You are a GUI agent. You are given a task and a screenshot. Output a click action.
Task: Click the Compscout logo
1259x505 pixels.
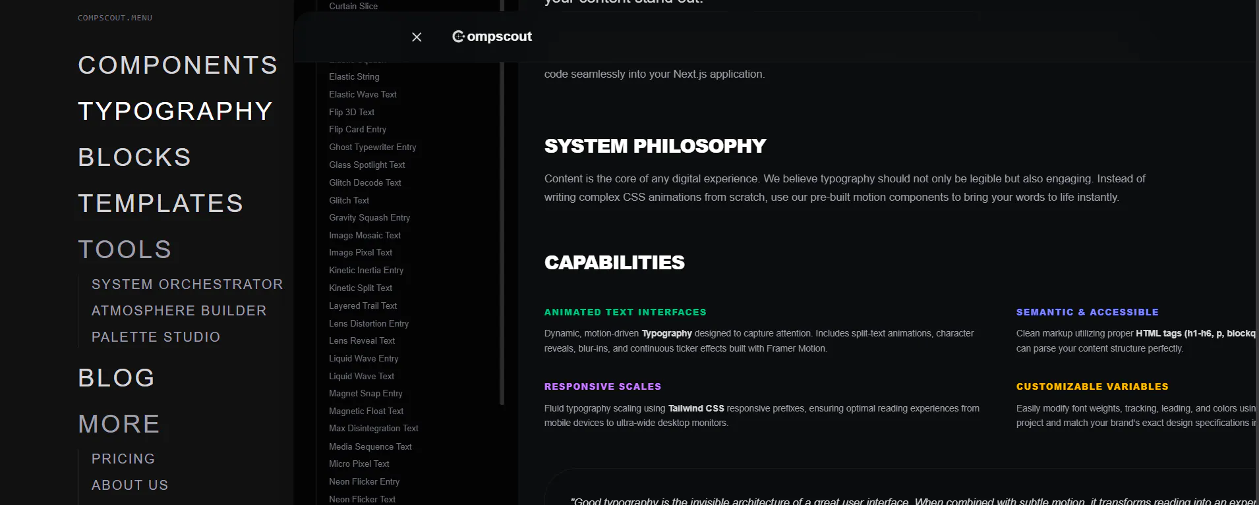pos(492,37)
